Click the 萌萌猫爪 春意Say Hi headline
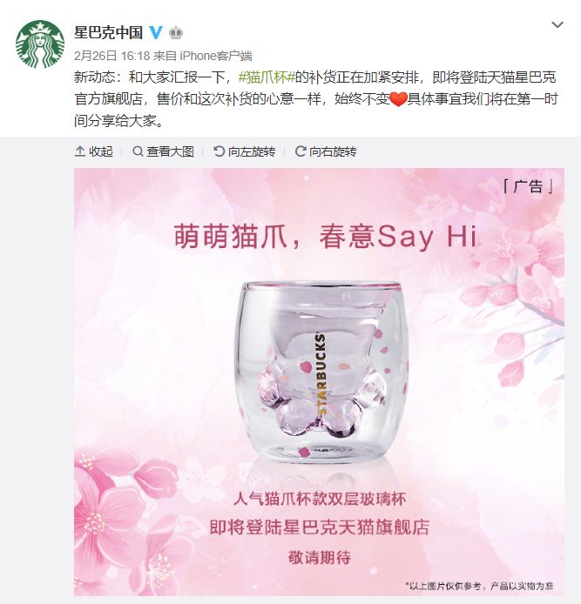The height and width of the screenshot is (604, 581). point(326,237)
